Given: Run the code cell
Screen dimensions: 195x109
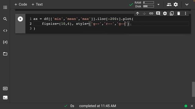Looking at the screenshot, I should 20,19.
